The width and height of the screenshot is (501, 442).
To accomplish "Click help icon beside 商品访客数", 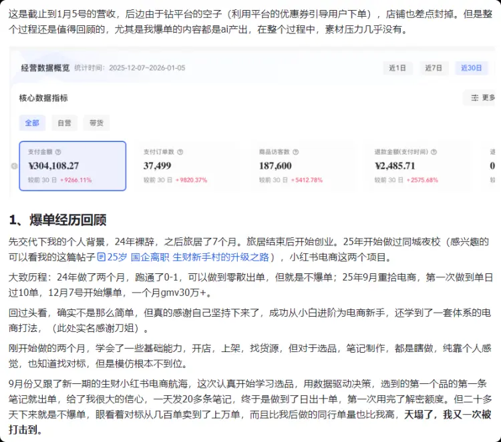I will coord(296,152).
